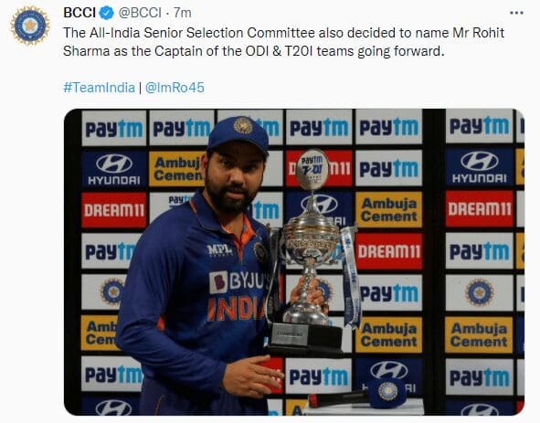Click the tweet text about Selection Committee

[x=284, y=42]
